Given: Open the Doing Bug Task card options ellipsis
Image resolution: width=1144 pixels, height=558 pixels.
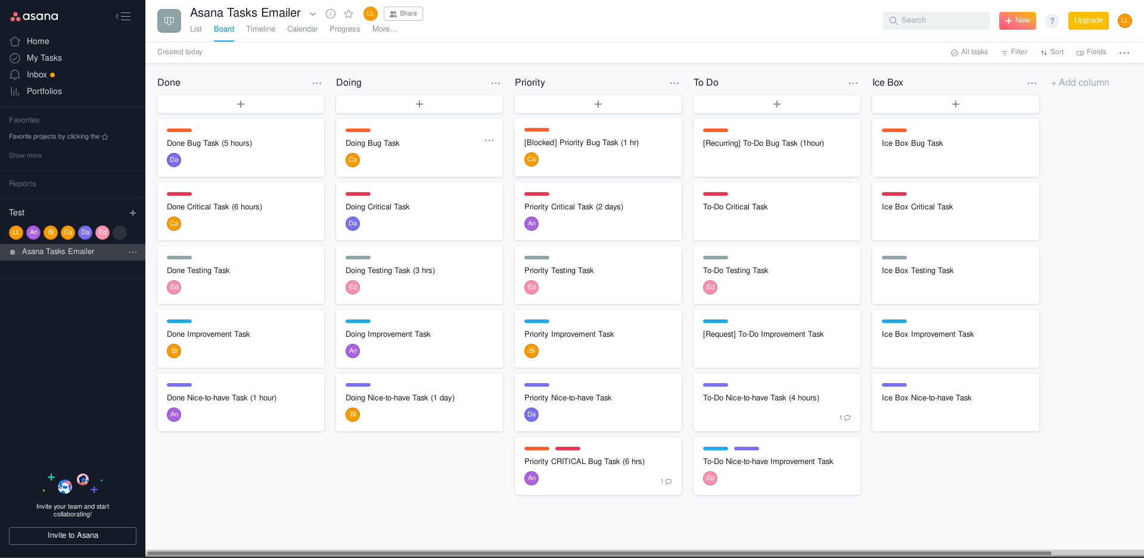Looking at the screenshot, I should [x=489, y=140].
